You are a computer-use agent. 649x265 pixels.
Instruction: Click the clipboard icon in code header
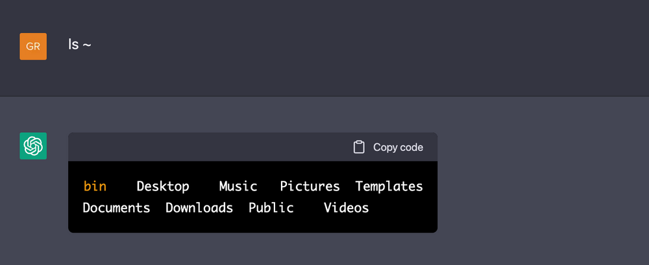359,147
